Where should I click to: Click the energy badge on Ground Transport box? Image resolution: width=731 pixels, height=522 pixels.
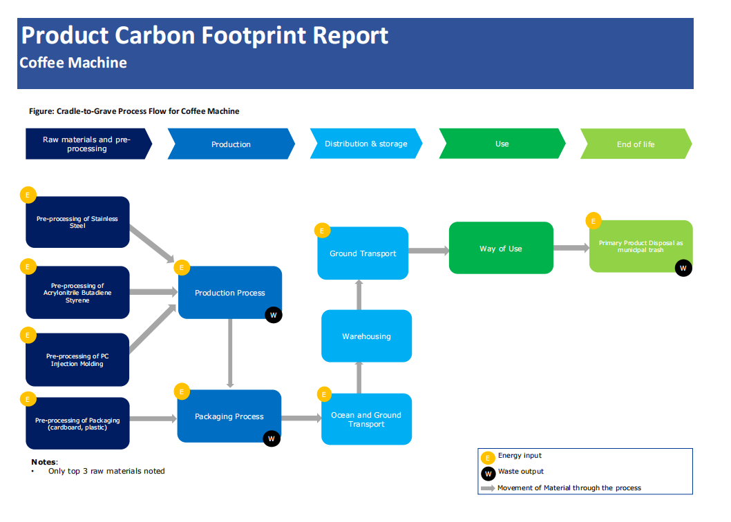point(322,231)
